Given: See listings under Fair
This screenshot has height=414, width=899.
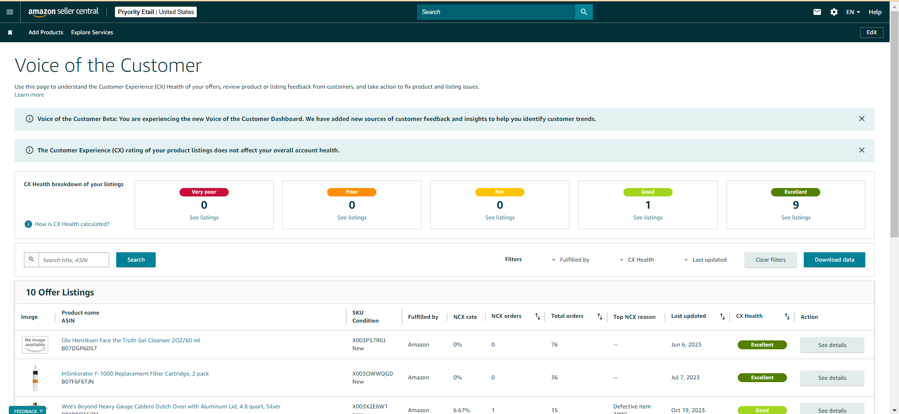Looking at the screenshot, I should [500, 218].
